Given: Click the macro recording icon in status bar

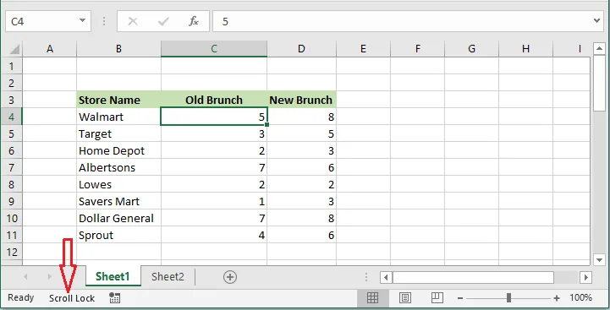Looking at the screenshot, I should coord(114,298).
